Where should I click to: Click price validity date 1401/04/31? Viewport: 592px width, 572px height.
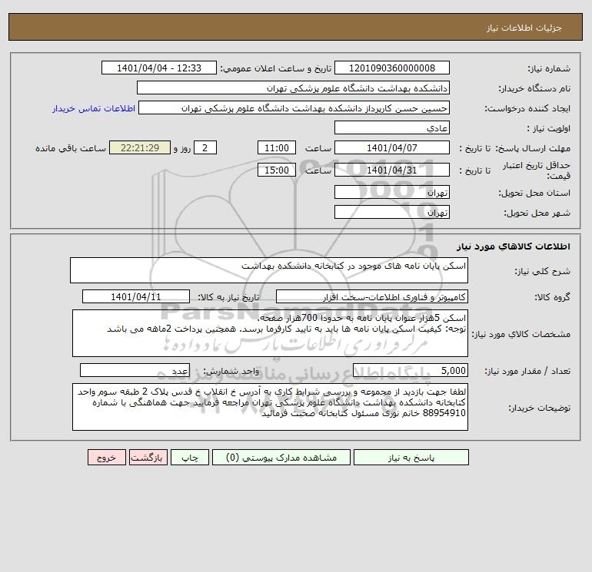(x=392, y=170)
